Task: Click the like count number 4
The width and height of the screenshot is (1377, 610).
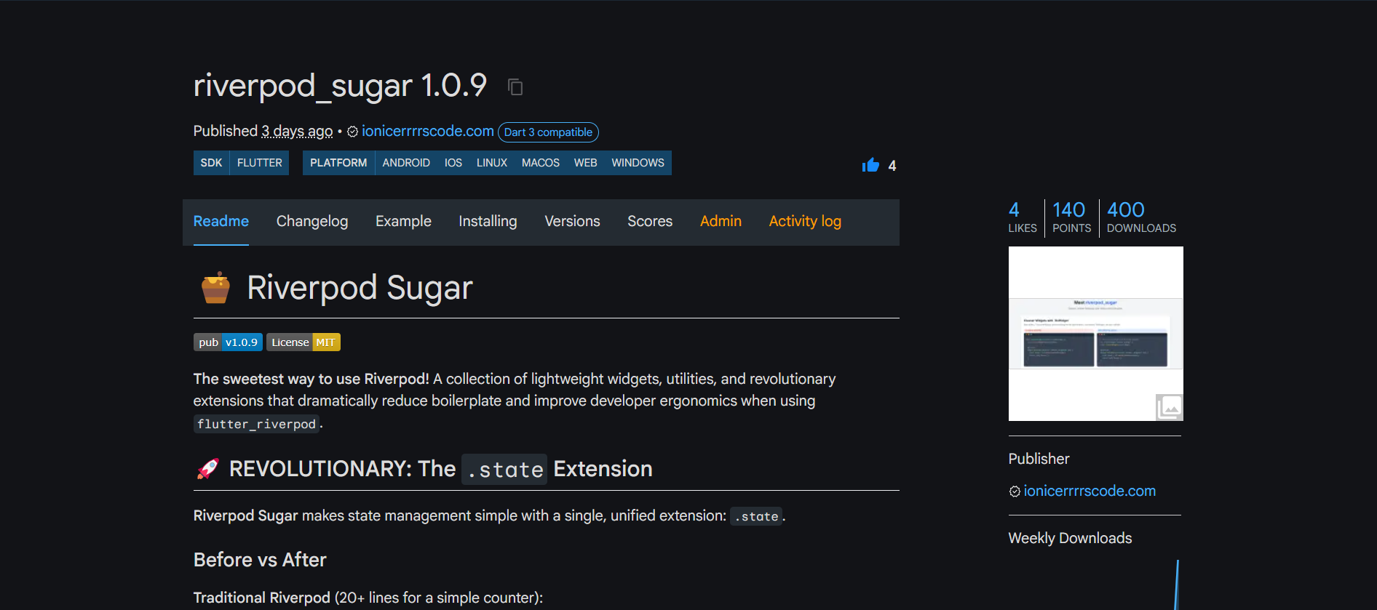Action: point(892,166)
